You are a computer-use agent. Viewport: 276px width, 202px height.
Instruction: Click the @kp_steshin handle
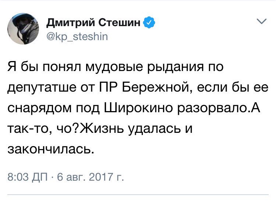point(77,37)
